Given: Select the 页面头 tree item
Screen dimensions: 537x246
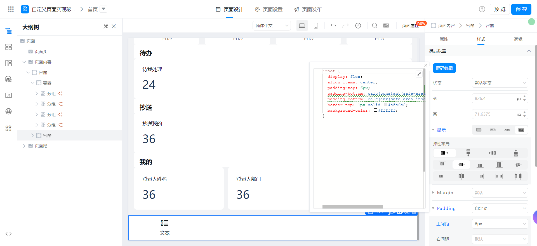Looking at the screenshot, I should point(41,51).
